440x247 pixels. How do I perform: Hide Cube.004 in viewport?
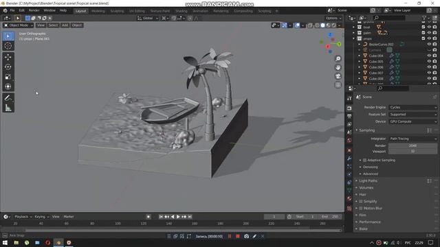(429, 56)
